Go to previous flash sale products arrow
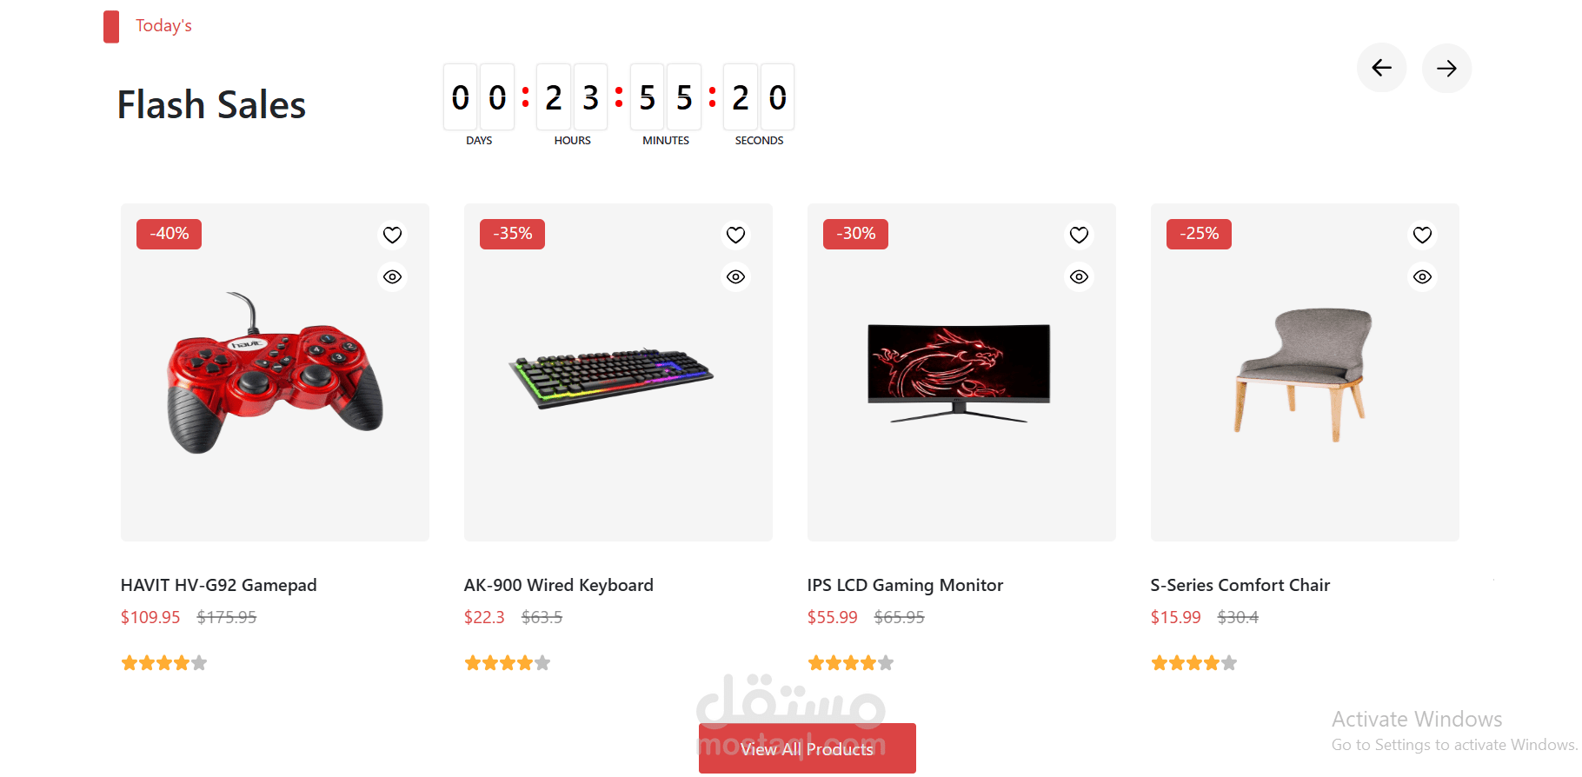Screen dimensions: 1582x777 click(x=1381, y=68)
